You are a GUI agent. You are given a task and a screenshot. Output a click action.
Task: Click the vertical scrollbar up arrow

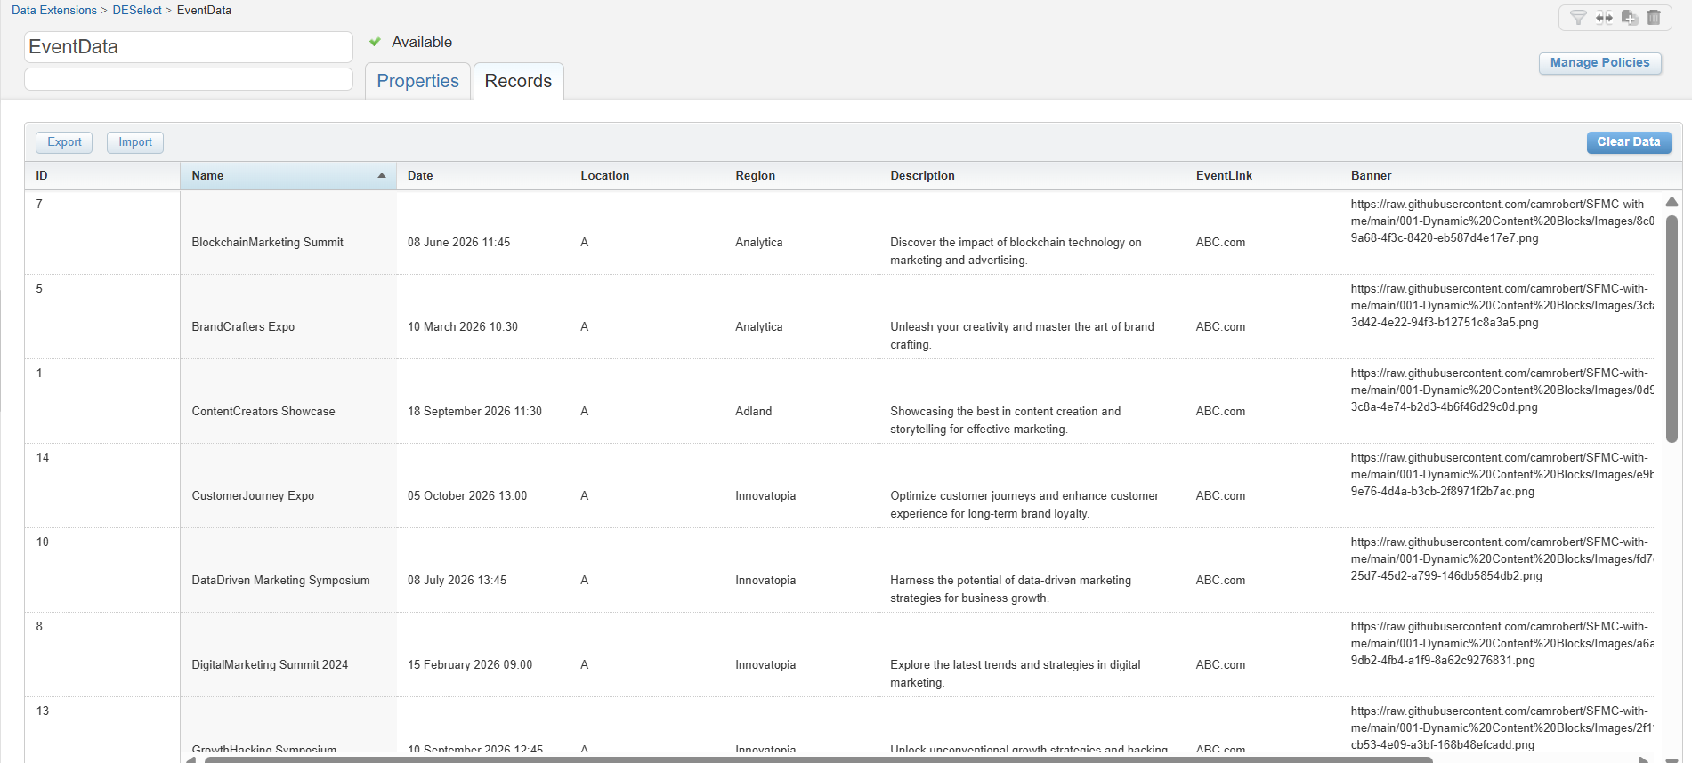[1672, 203]
